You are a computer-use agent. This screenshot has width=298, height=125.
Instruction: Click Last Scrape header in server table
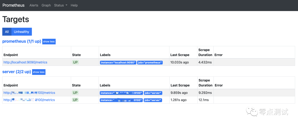point(180,85)
